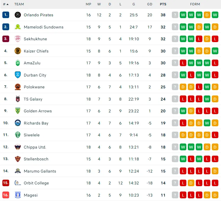Sort standings by GD column header
This screenshot has height=201, width=221.
click(x=150, y=4)
